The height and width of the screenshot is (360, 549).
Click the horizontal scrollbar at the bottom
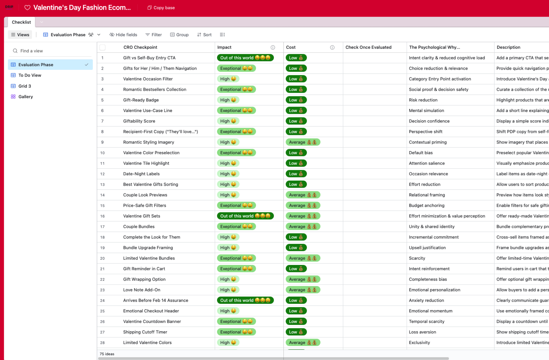273,358
